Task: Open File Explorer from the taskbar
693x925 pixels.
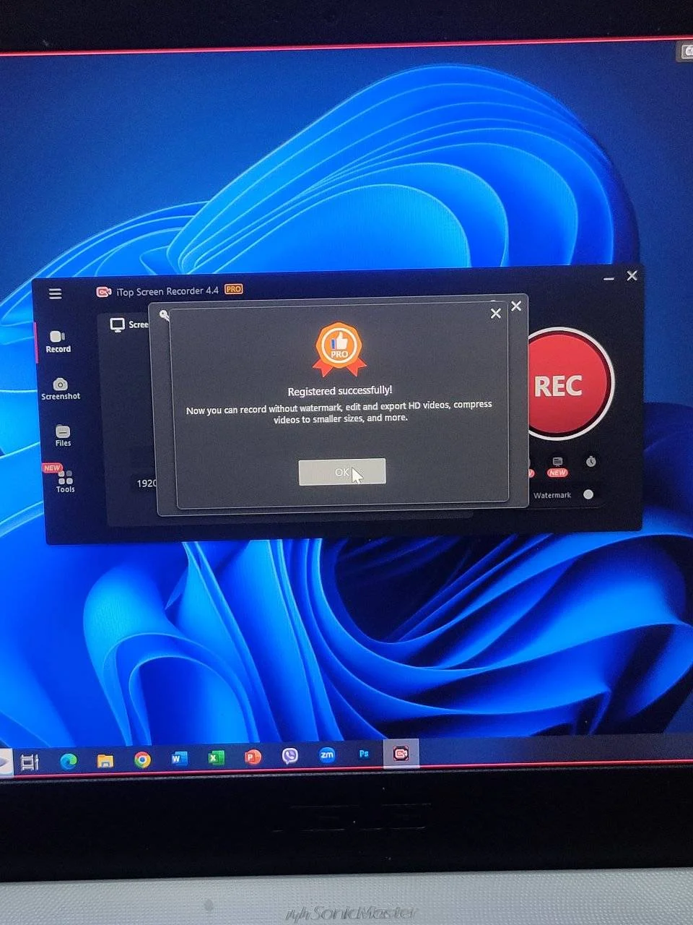Action: click(x=105, y=760)
